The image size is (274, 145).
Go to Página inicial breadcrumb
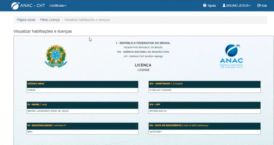(26, 20)
